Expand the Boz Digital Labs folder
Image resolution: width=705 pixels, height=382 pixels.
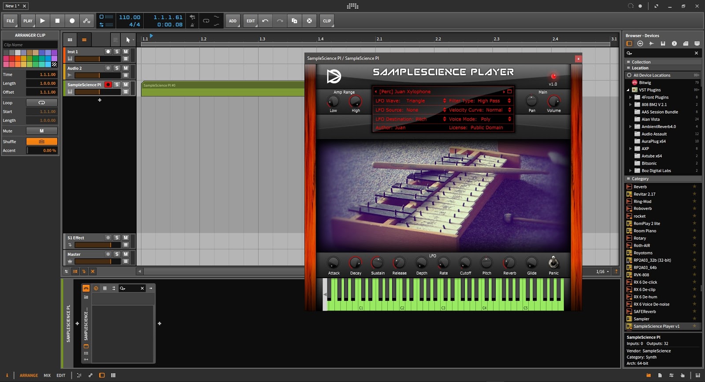(x=630, y=171)
